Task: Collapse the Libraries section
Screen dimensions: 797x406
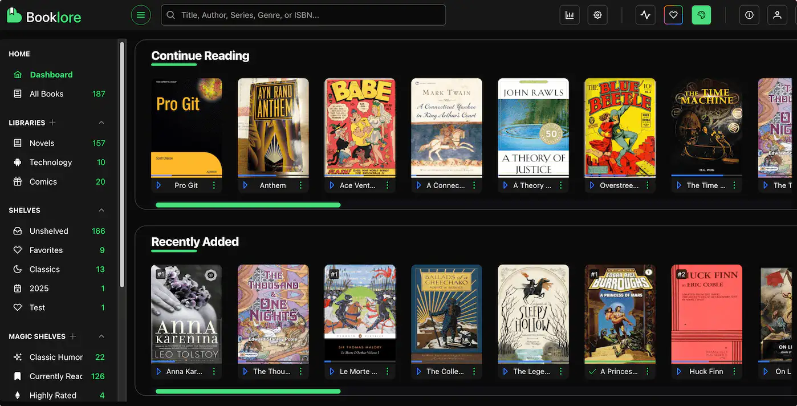Action: [x=101, y=123]
